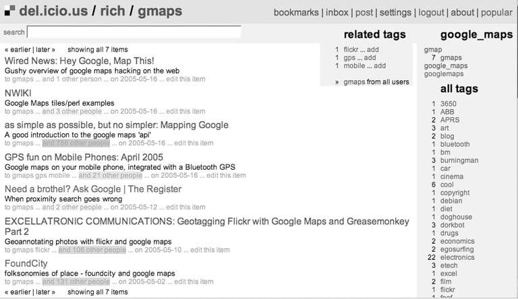Select the 'APRS' tag
Viewport: 518px width, 299px height.
(x=450, y=120)
